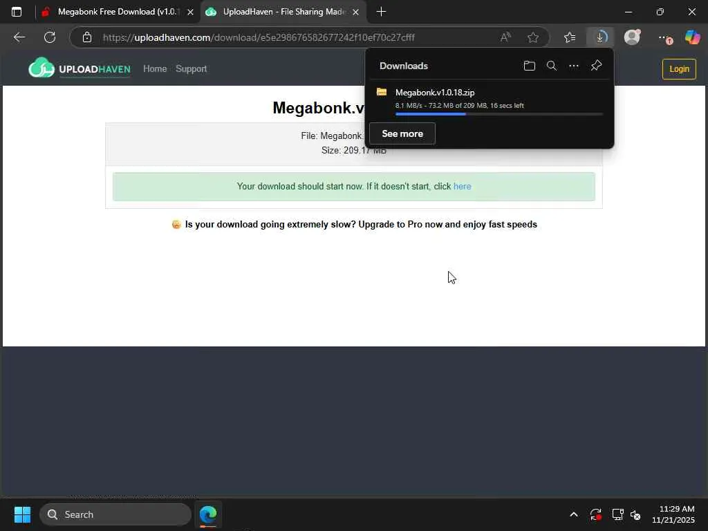Open the clock showing 11:29 AM

(673, 514)
